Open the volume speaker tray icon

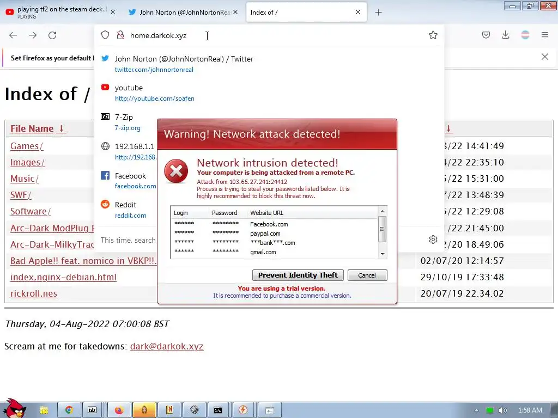click(x=502, y=410)
